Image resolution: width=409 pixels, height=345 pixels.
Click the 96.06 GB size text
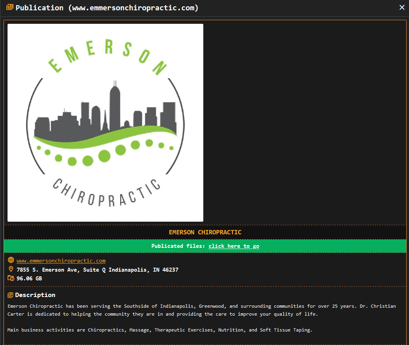click(x=29, y=278)
